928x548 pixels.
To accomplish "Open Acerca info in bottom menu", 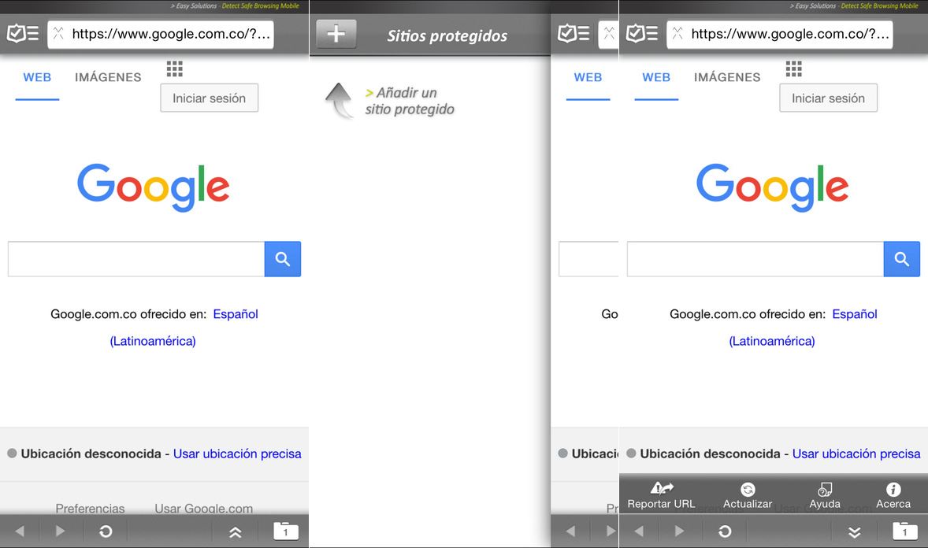I will (893, 495).
